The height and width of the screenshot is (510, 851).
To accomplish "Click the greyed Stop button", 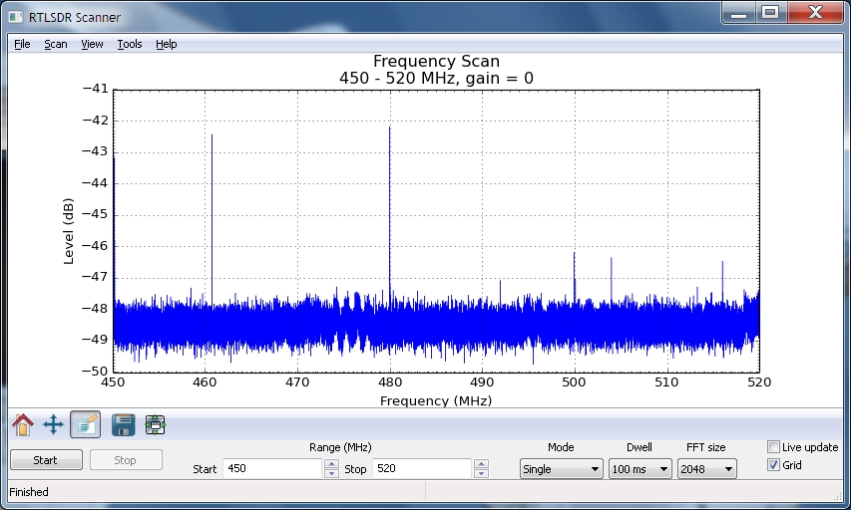I will pyautogui.click(x=126, y=460).
